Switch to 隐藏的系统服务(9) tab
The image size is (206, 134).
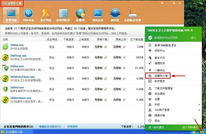pos(50,126)
